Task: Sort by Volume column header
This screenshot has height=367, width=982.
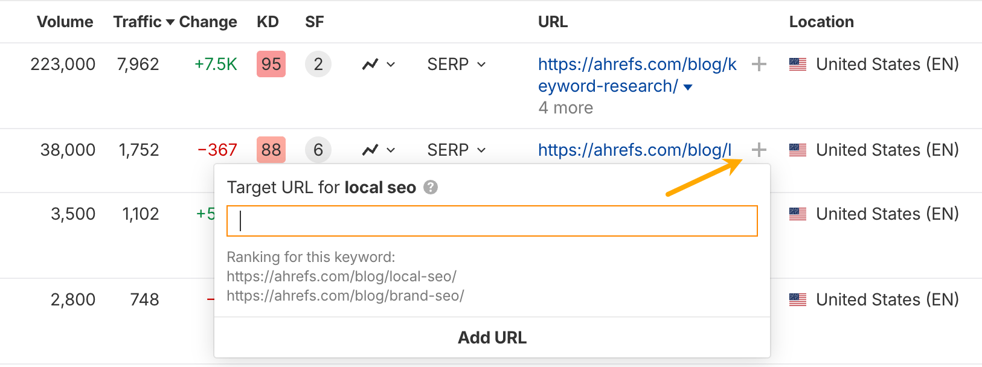Action: tap(65, 22)
